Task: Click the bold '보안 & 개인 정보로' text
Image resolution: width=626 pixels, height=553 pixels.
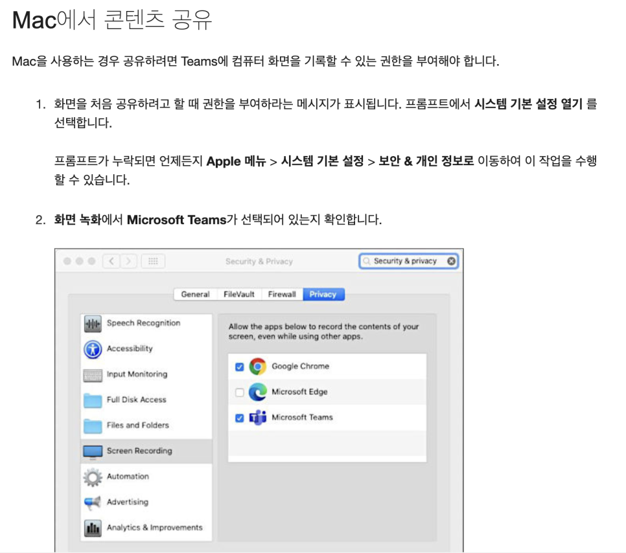Action: tap(426, 161)
